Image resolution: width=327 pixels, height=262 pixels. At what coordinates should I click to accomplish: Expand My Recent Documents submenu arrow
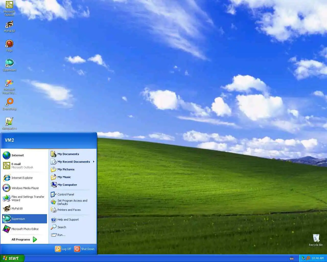pyautogui.click(x=94, y=162)
